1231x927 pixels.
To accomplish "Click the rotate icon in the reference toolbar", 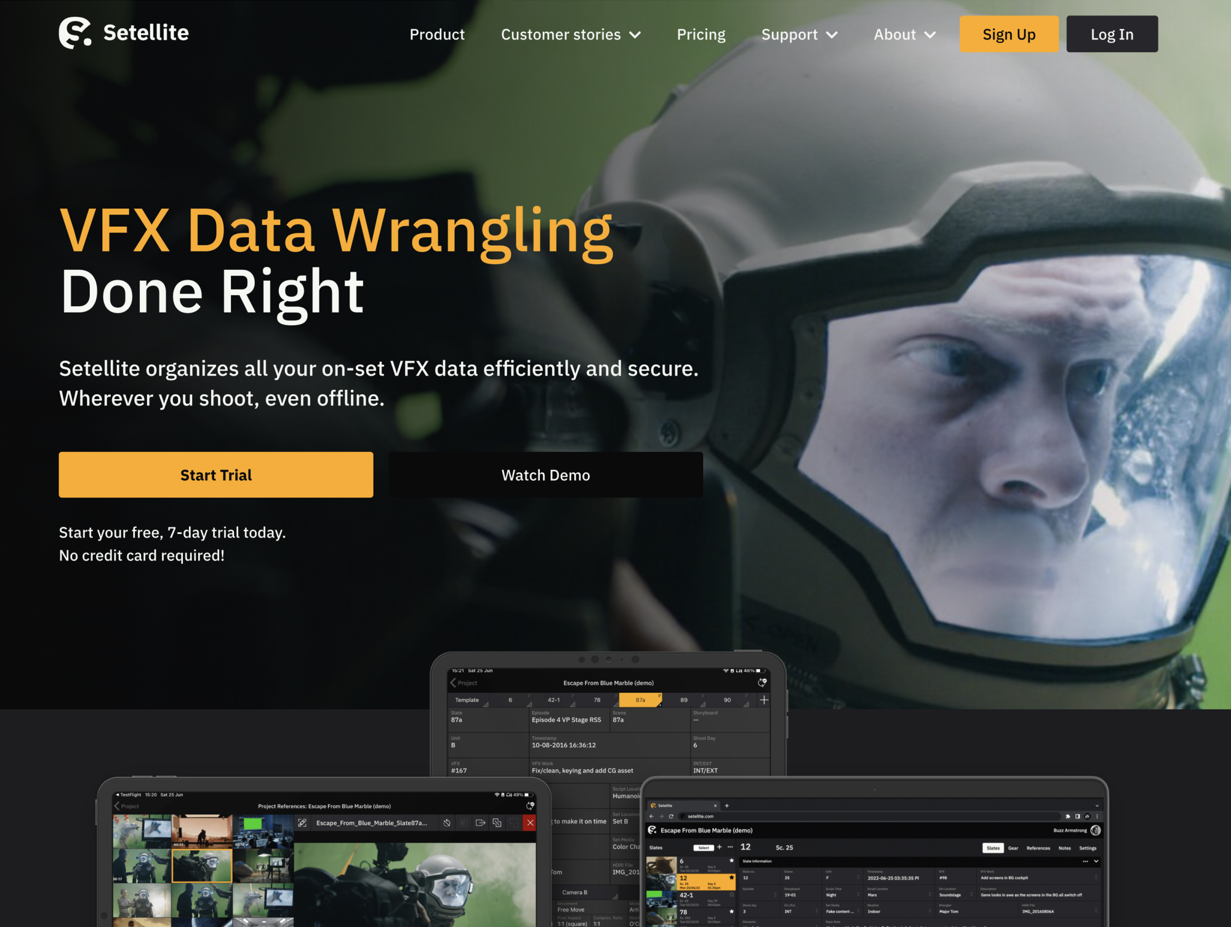I will pos(447,823).
